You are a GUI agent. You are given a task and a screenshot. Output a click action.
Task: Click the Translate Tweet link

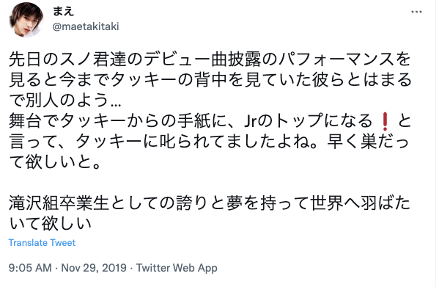click(42, 243)
